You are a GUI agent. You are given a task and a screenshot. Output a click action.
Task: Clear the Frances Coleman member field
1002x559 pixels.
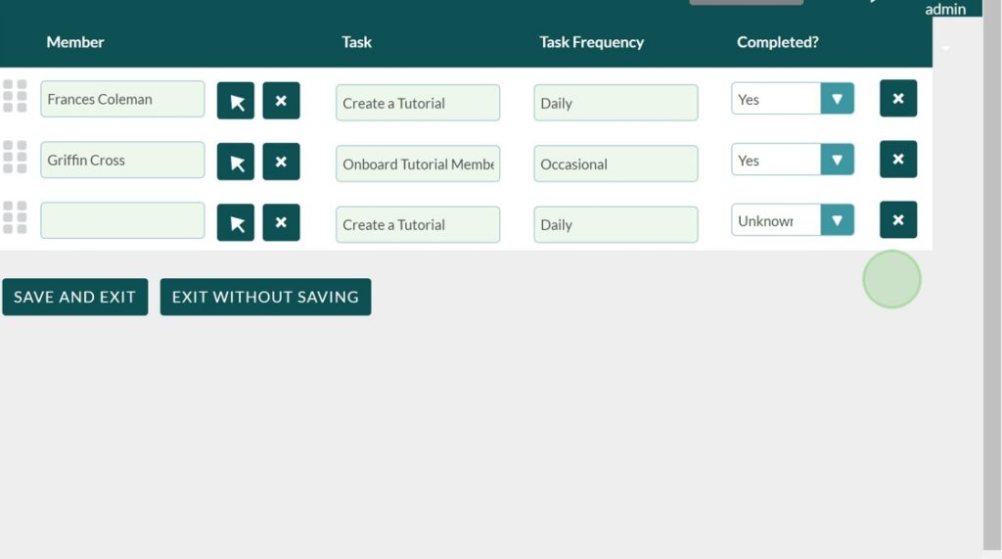pyautogui.click(x=281, y=101)
